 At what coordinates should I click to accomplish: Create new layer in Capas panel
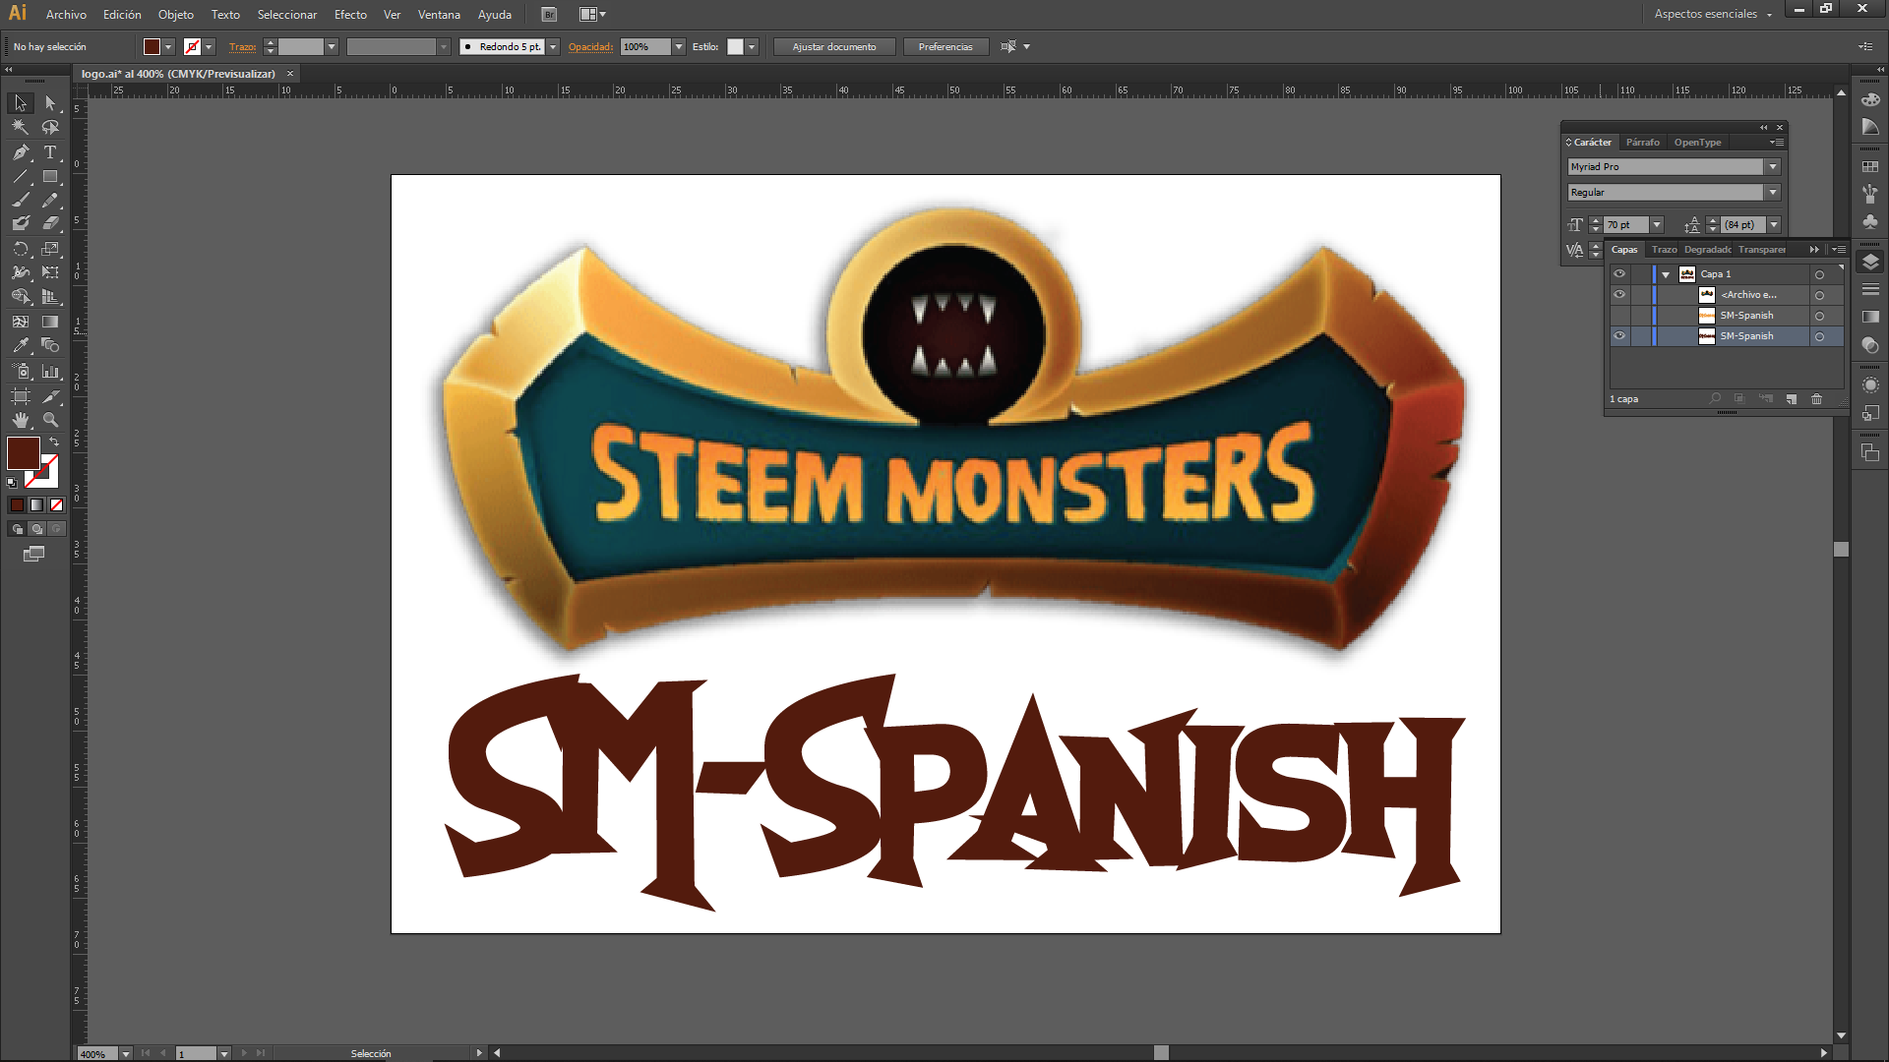1792,399
